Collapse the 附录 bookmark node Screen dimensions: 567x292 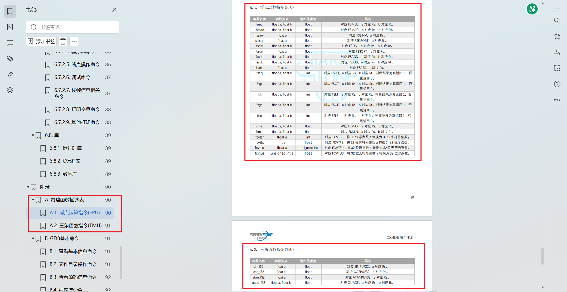(x=28, y=187)
